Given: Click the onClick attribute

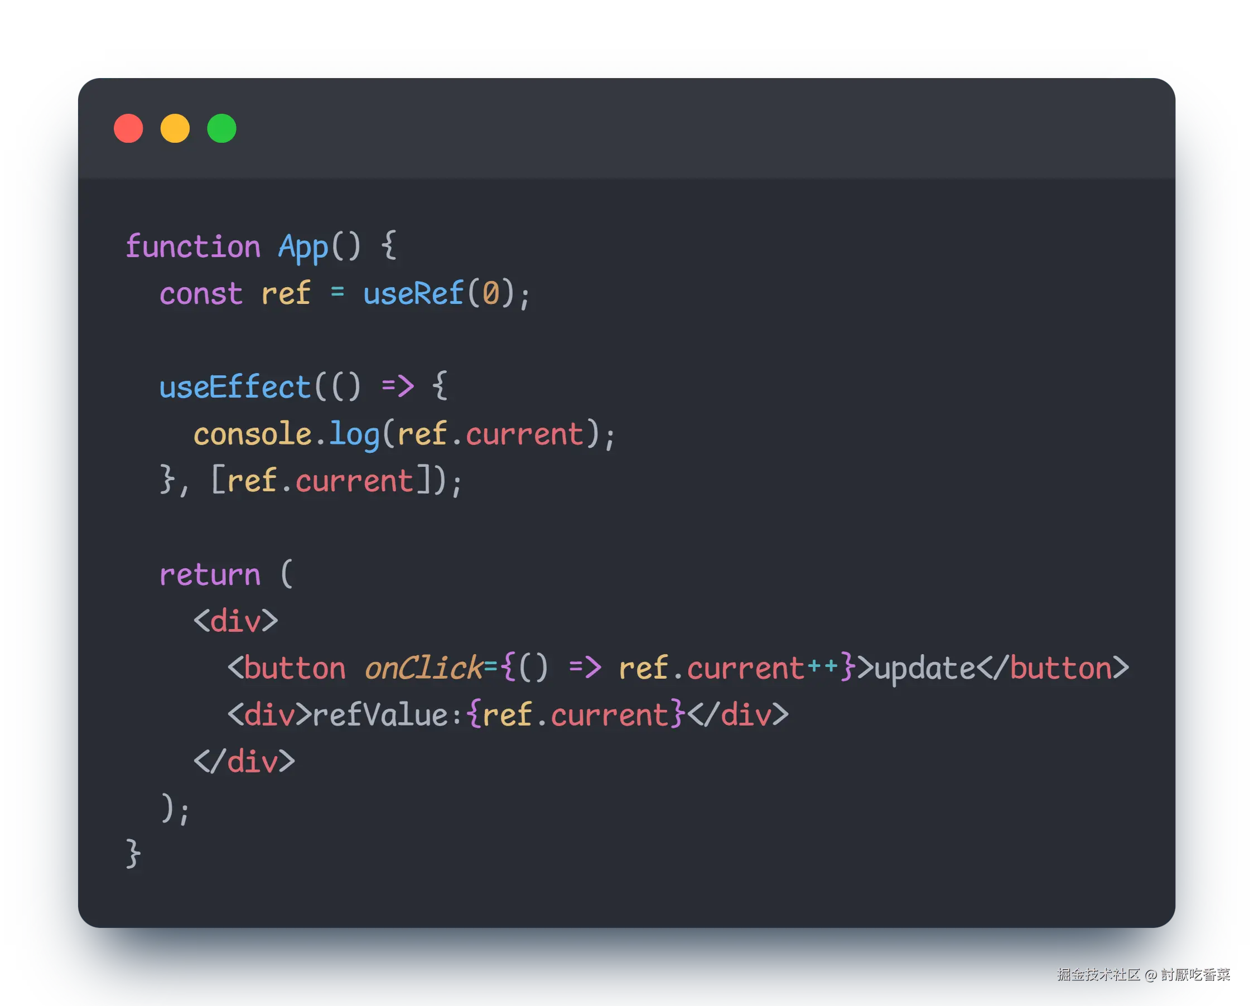Looking at the screenshot, I should click(x=423, y=669).
